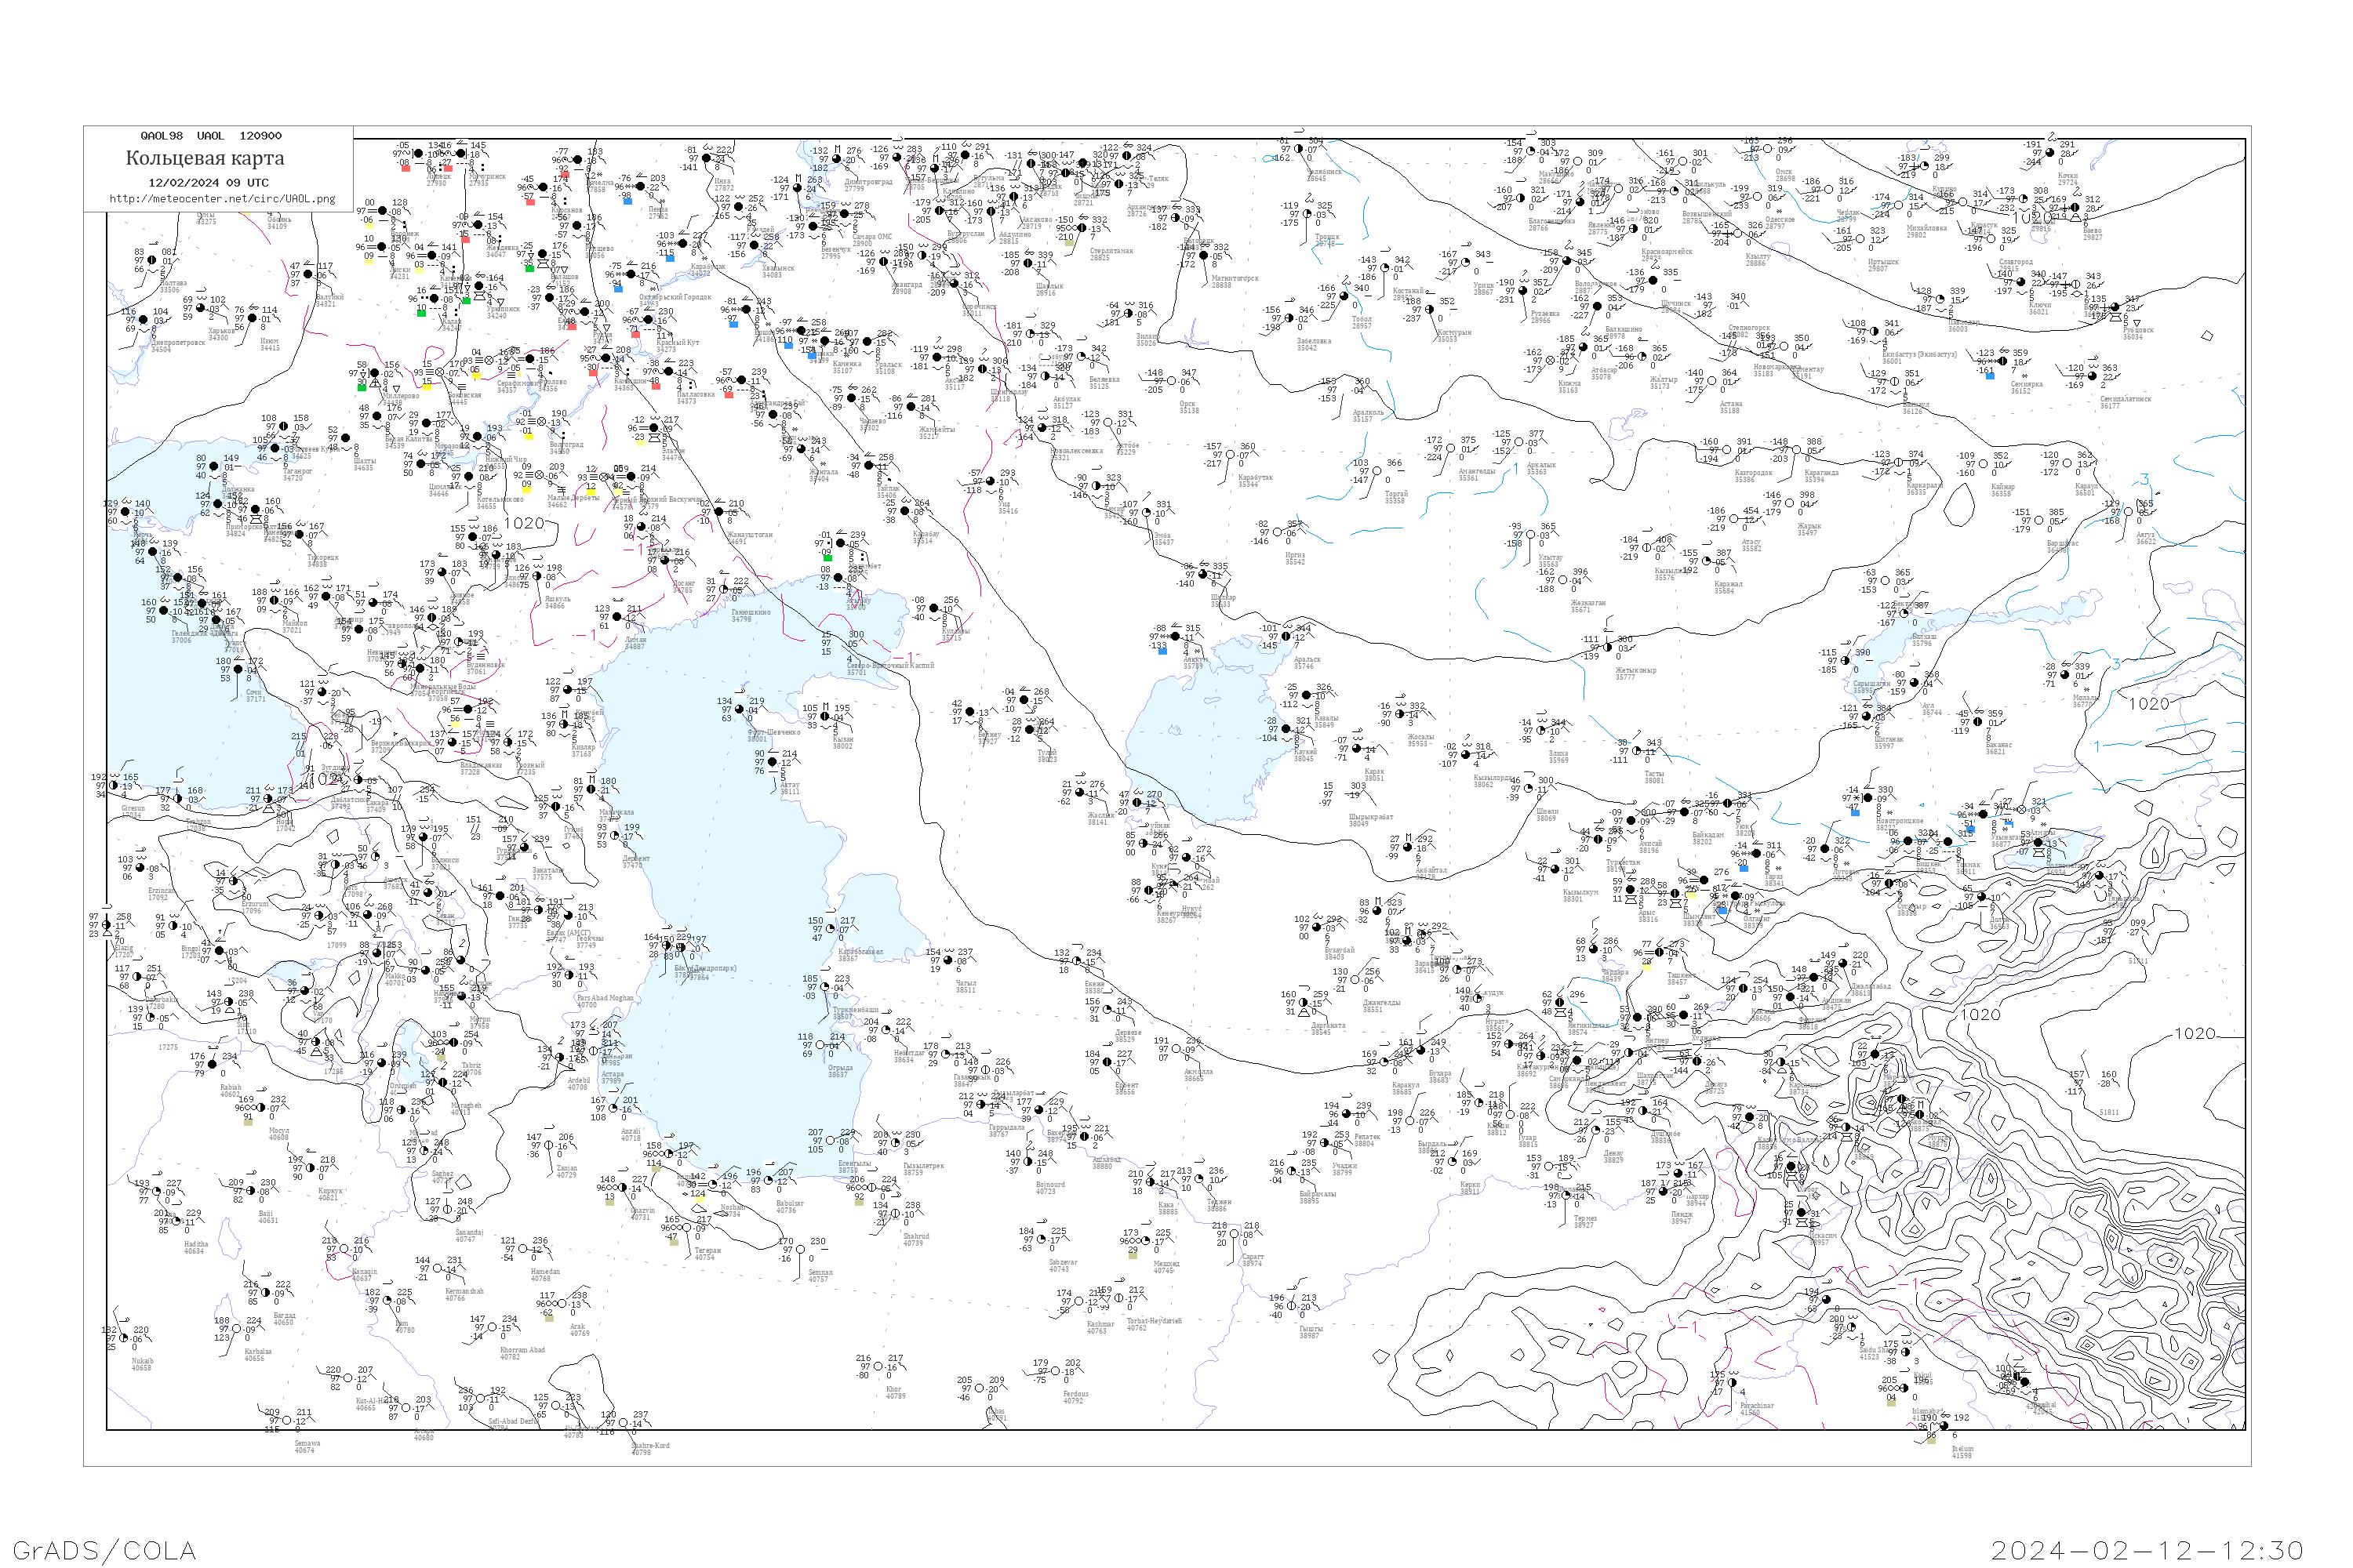This screenshot has height=1568, width=2353.
Task: Select Волгоград 34560 obscured-sky station symbol
Action: (542, 422)
